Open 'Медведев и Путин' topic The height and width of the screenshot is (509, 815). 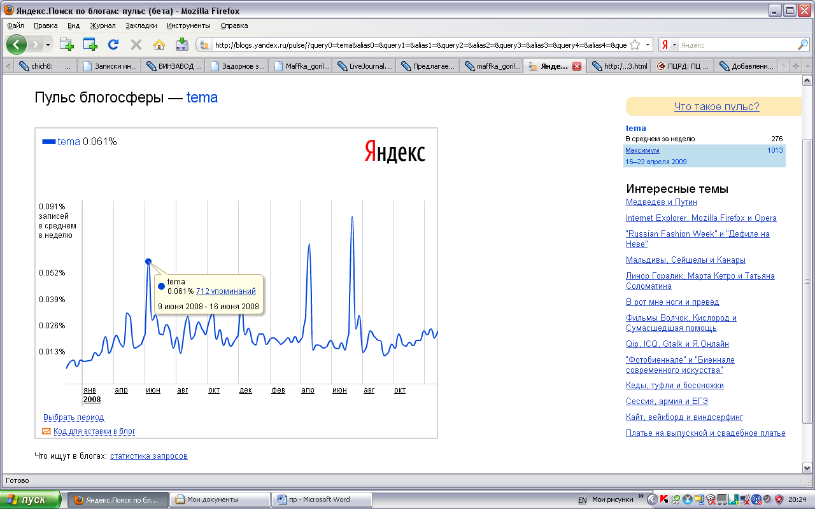tap(661, 202)
